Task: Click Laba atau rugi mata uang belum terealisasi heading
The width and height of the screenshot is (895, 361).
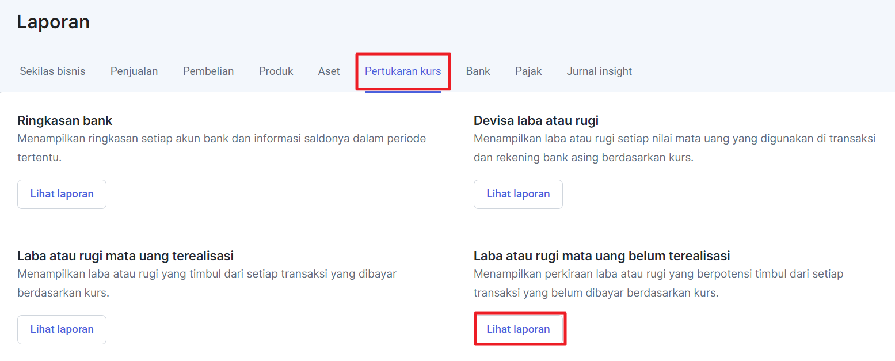Action: pyautogui.click(x=601, y=256)
